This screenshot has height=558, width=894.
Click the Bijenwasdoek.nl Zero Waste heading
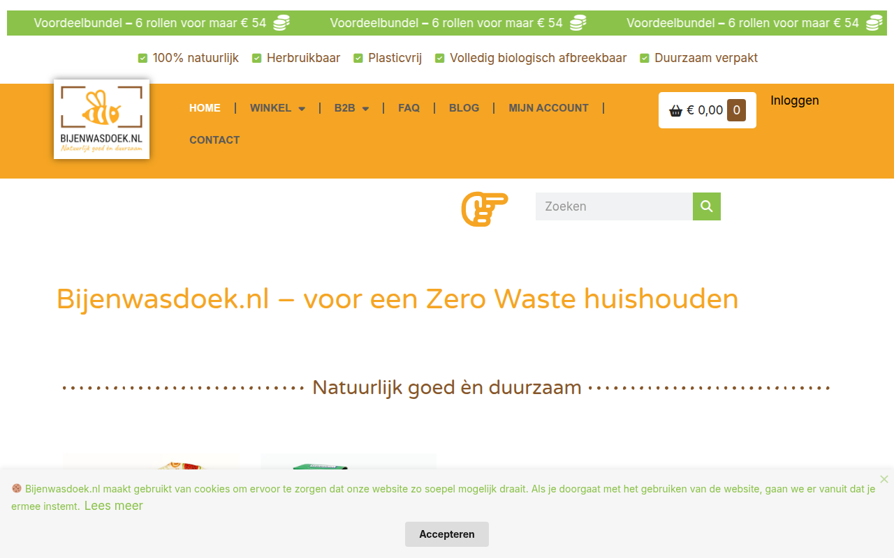(x=397, y=299)
